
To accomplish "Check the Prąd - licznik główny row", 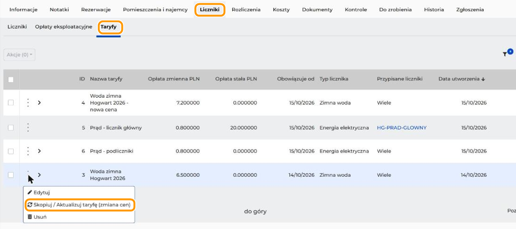I will click(x=10, y=128).
